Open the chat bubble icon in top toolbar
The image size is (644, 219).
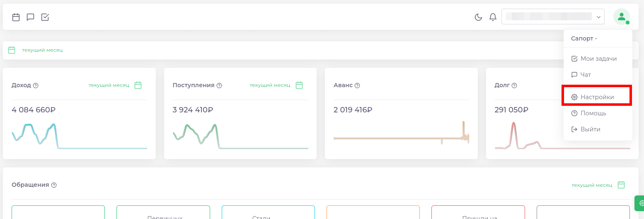pos(30,17)
